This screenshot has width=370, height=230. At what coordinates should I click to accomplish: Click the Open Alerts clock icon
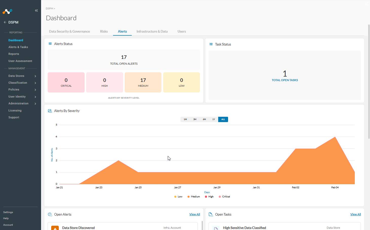point(50,214)
